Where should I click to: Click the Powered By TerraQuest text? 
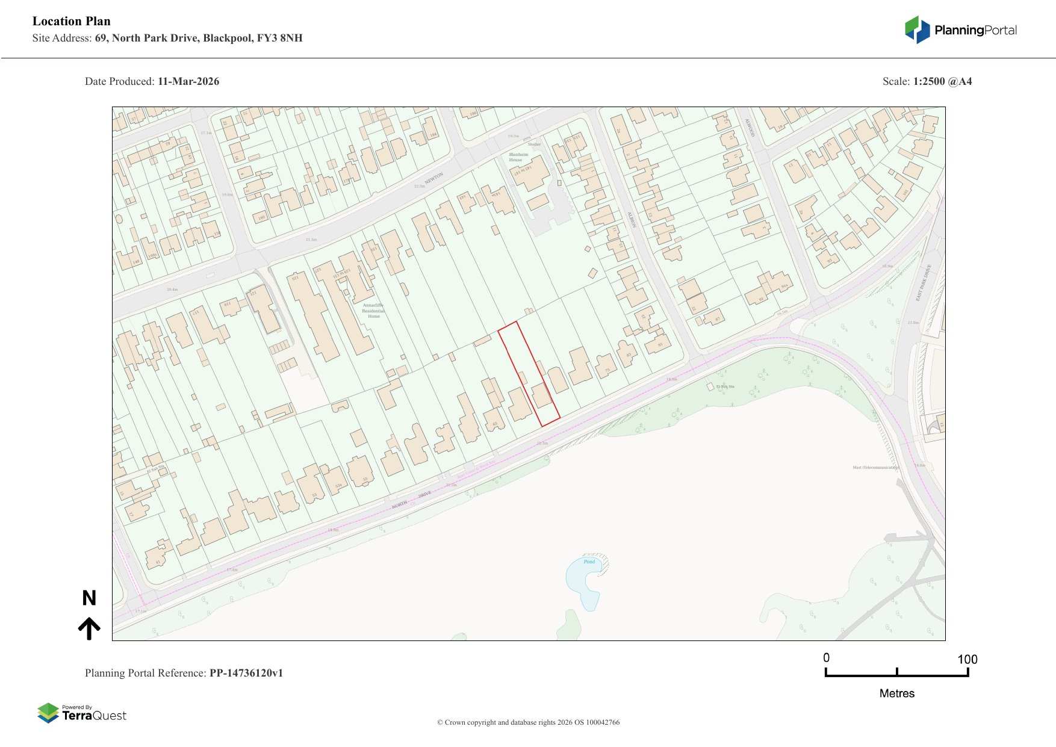coord(94,713)
